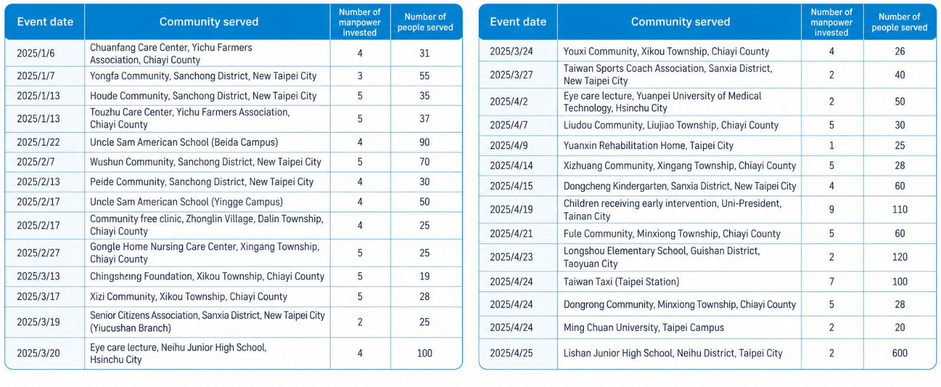Click people served value 35

tap(425, 96)
